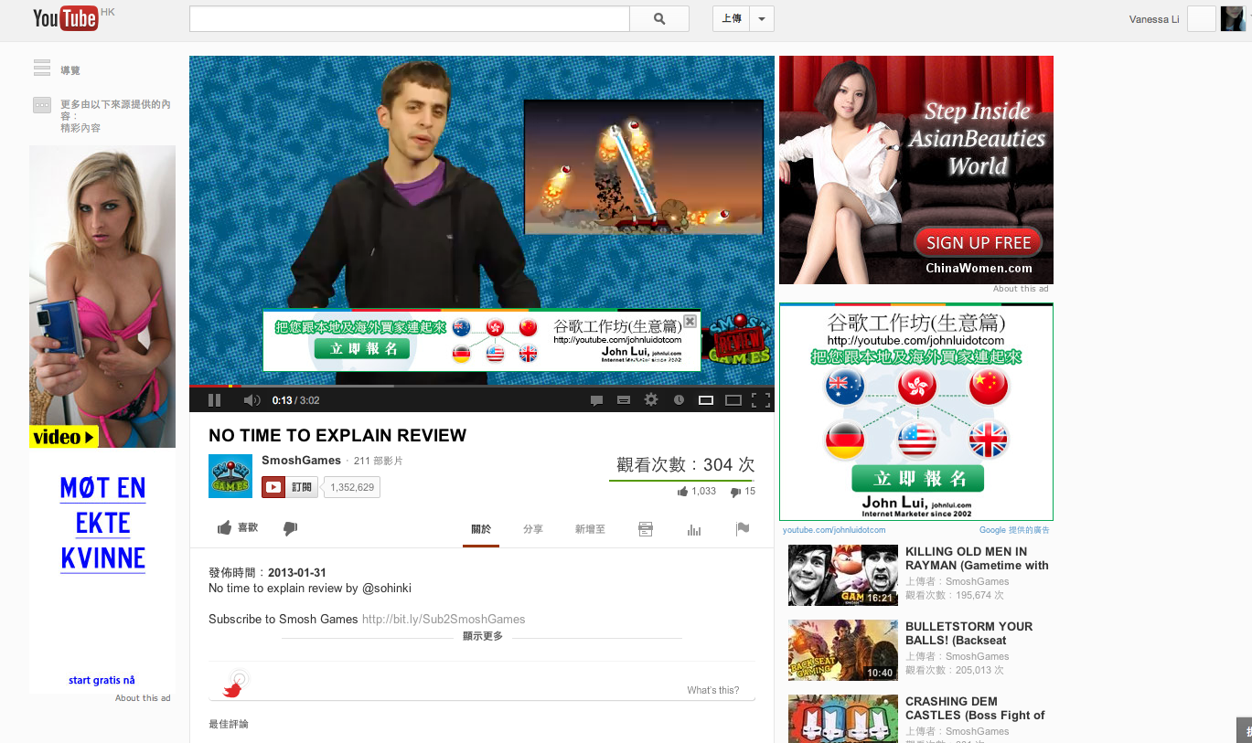Viewport: 1252px width, 743px height.
Task: Mute the video using the speaker icon
Action: [251, 400]
